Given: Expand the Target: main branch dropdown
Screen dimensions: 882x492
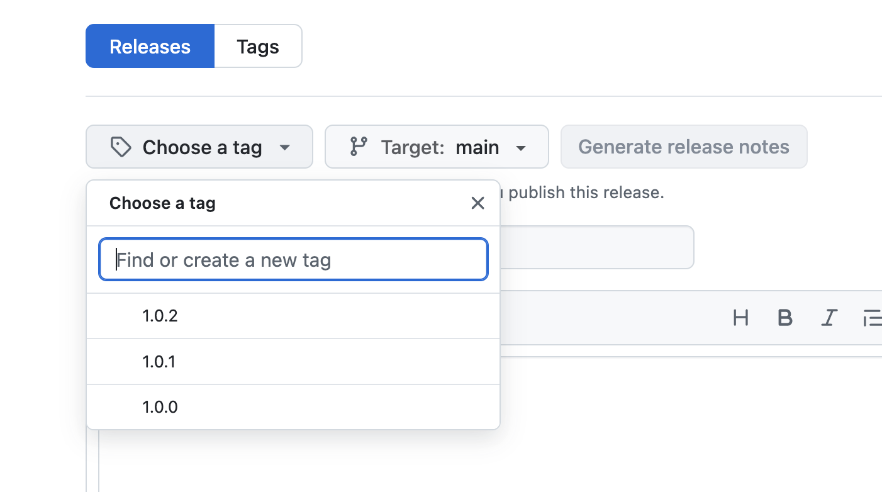Looking at the screenshot, I should click(x=437, y=147).
